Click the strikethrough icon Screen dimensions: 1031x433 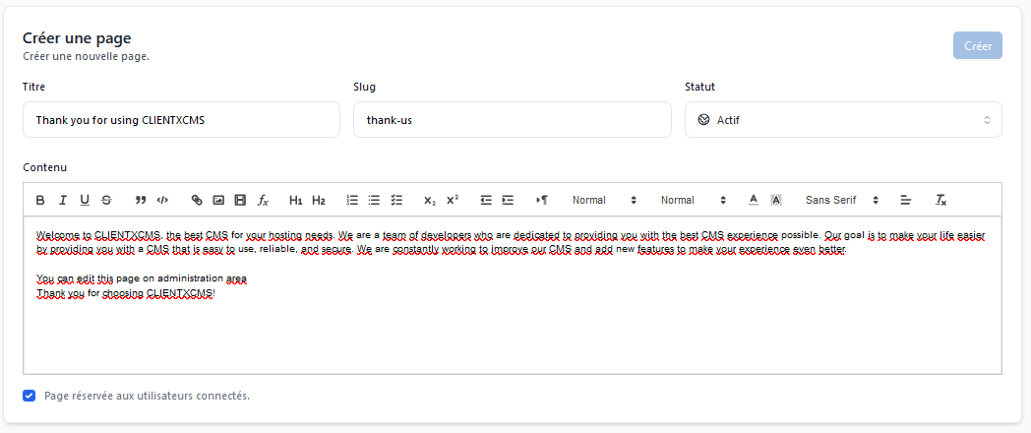pos(106,200)
